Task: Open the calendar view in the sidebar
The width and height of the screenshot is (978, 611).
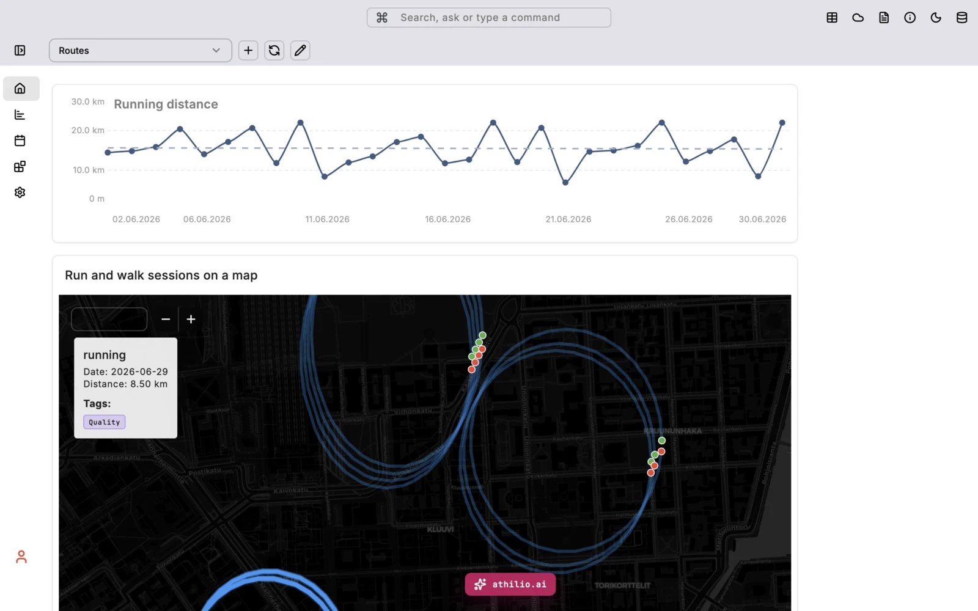Action: pyautogui.click(x=20, y=141)
